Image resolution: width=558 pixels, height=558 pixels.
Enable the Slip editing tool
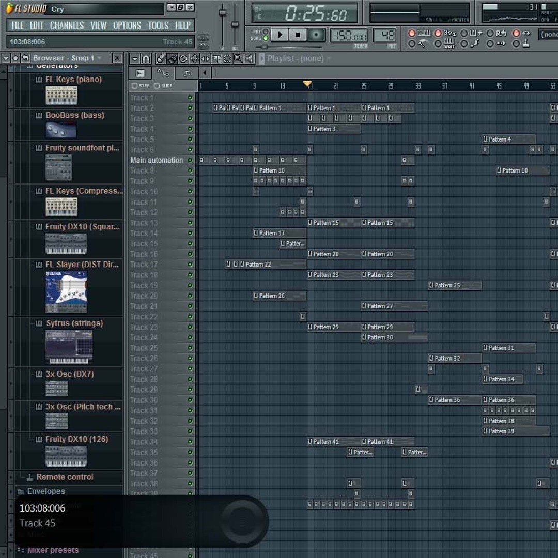[x=205, y=58]
